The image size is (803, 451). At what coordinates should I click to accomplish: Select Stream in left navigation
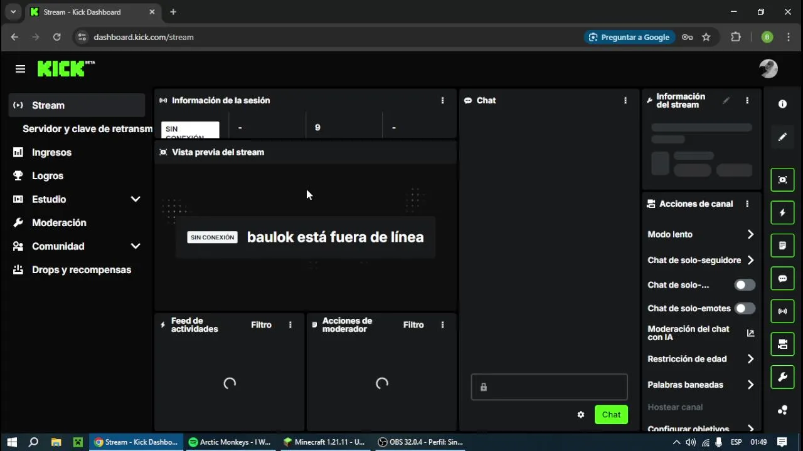(x=77, y=105)
